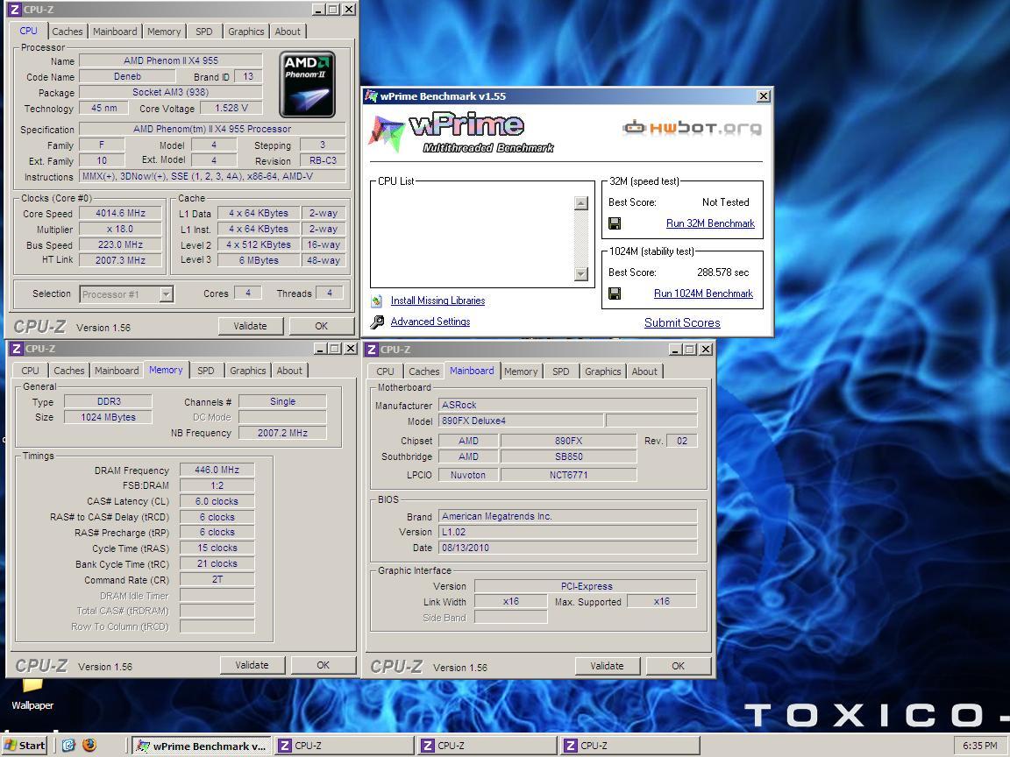This screenshot has height=757, width=1010.
Task: Click the taskbar clock showing 6:35 PM
Action: coord(979,746)
